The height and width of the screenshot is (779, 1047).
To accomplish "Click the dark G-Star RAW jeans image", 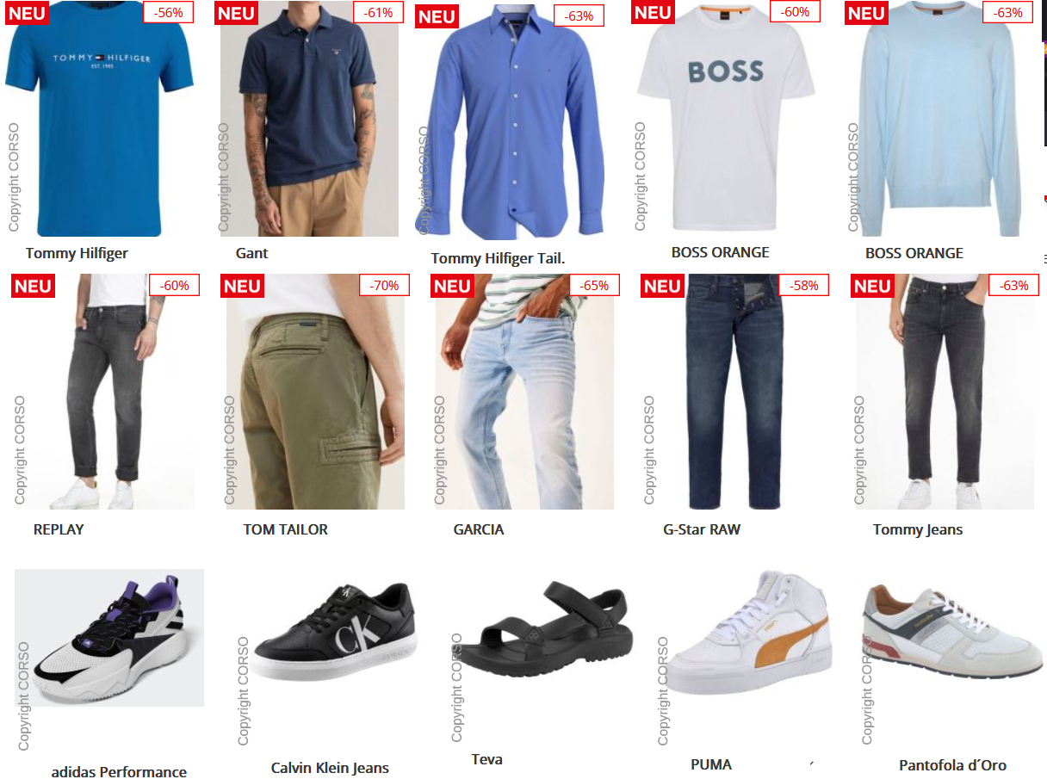I will click(x=735, y=392).
